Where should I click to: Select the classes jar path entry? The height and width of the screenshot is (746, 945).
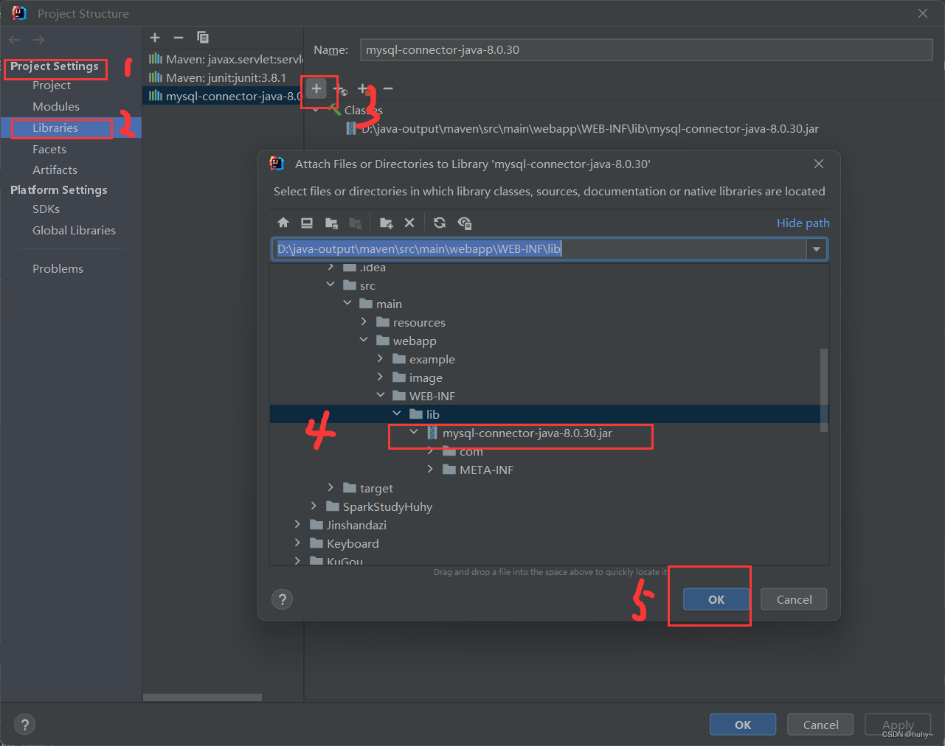(590, 129)
